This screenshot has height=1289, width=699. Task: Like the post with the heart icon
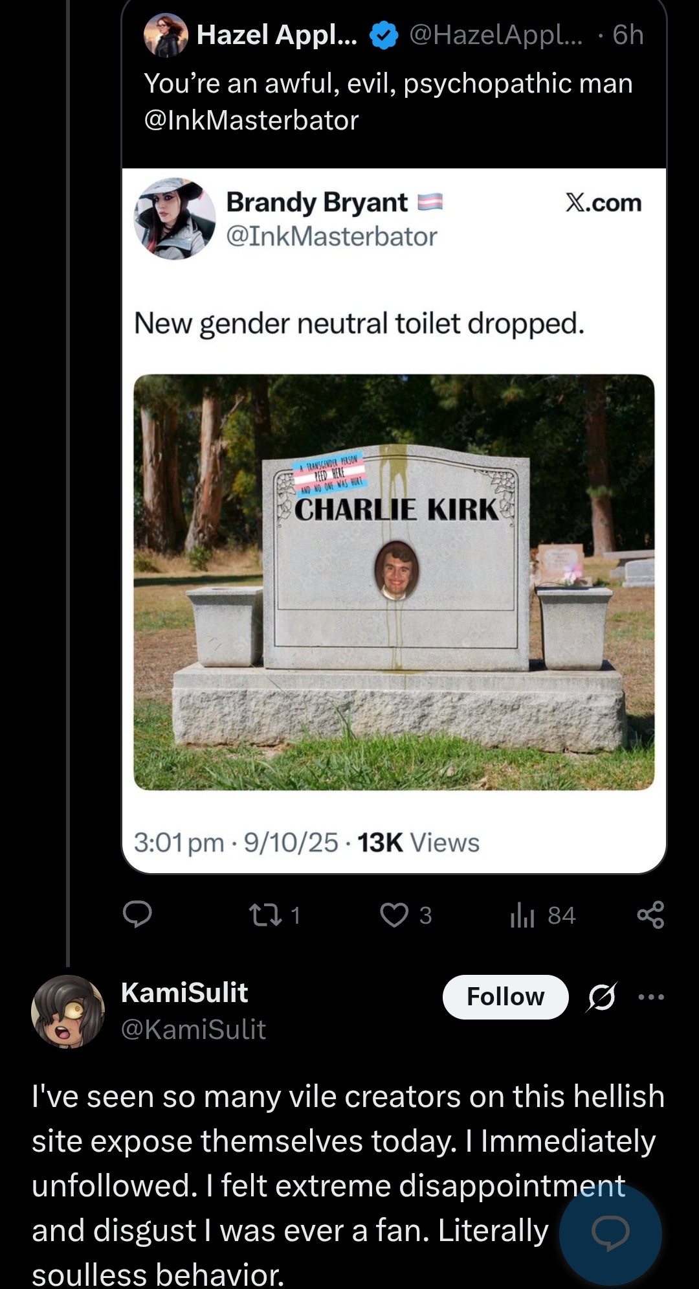(394, 915)
